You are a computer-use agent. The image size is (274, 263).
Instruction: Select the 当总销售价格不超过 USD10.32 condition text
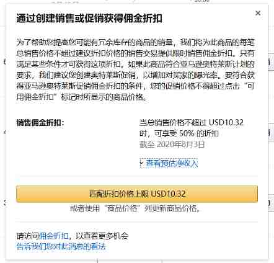[x=192, y=123]
